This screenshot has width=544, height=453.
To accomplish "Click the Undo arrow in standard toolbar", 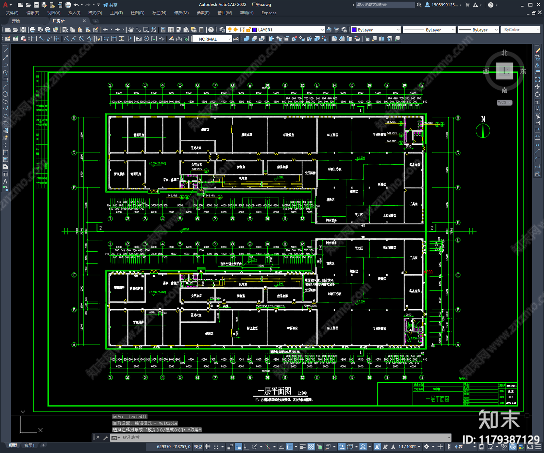I will (x=106, y=30).
